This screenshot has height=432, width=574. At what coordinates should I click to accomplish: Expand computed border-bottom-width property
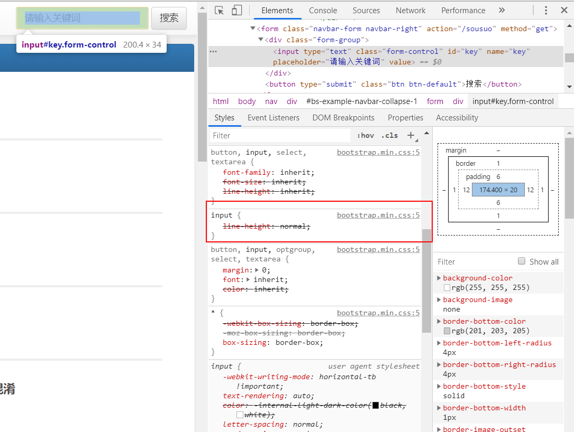(x=439, y=408)
